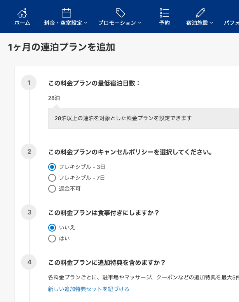
Task: Expand the 宿泊施設 dropdown menu
Action: point(200,23)
